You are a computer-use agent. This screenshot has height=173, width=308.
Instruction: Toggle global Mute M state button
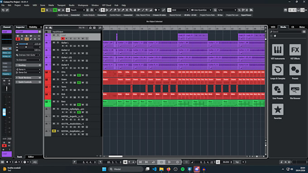click(43, 10)
